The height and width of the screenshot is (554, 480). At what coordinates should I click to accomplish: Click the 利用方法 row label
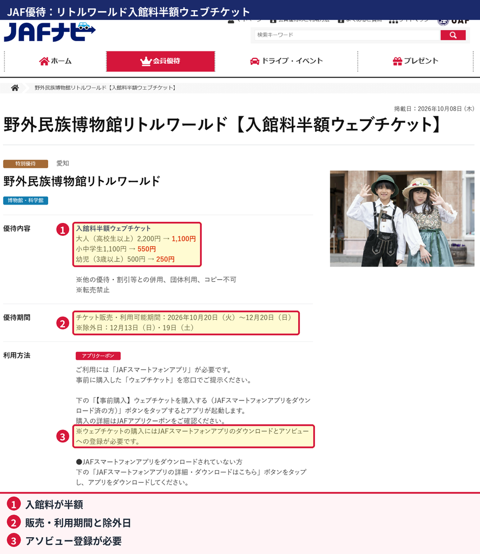(17, 355)
